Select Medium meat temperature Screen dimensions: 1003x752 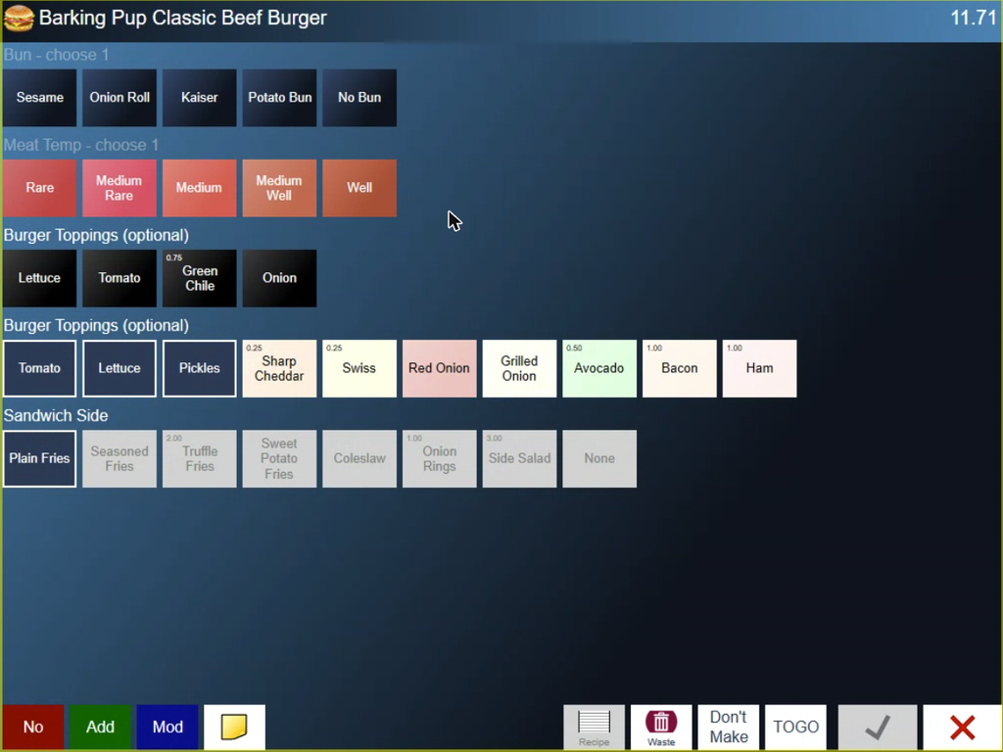pyautogui.click(x=200, y=188)
